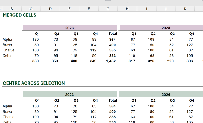203x123 pixels.
Task: Click Alpha's 108 in the Merged Cells table
Action: click(x=151, y=40)
